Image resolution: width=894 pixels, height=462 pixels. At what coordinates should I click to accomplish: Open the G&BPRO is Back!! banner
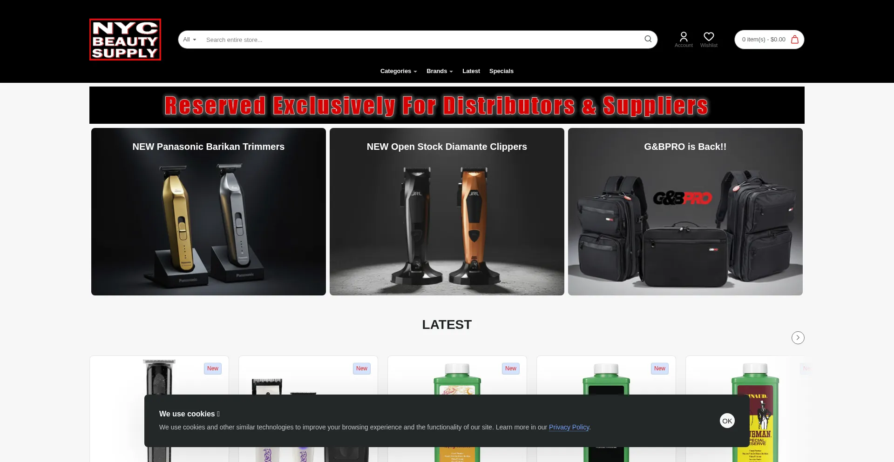pos(685,212)
